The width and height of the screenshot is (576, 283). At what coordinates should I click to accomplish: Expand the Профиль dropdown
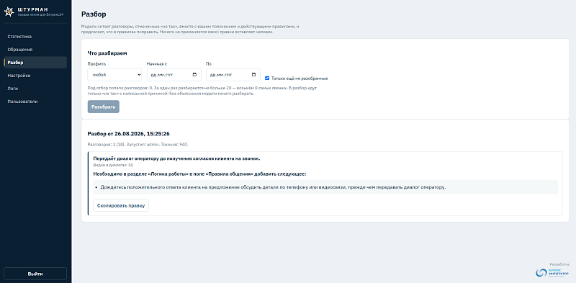(x=114, y=75)
